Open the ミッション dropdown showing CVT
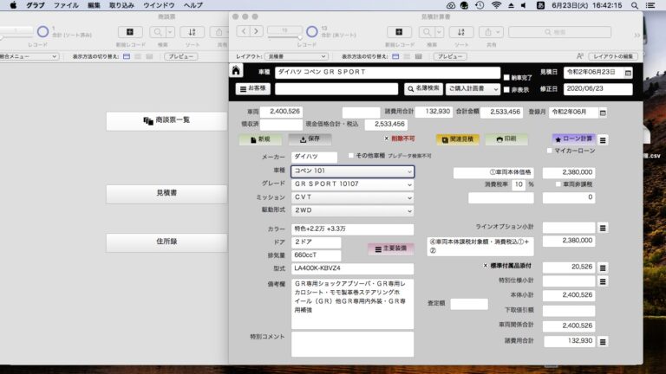The height and width of the screenshot is (374, 666). 353,197
